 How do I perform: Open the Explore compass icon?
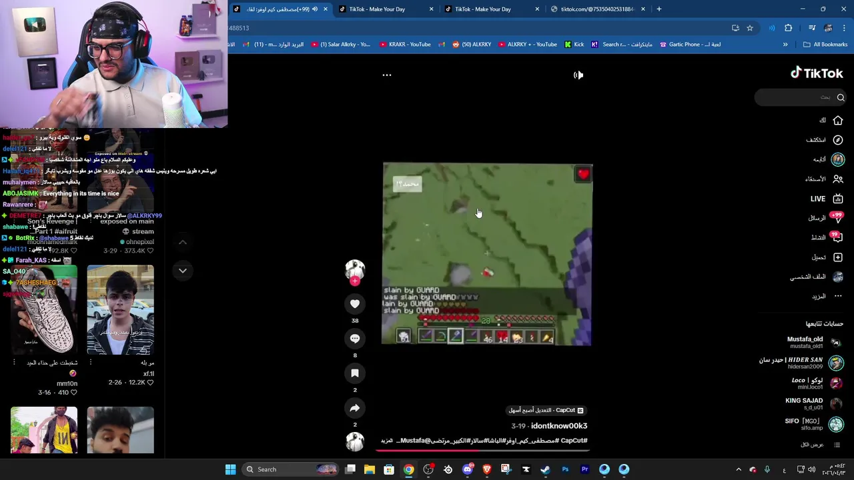pyautogui.click(x=838, y=140)
